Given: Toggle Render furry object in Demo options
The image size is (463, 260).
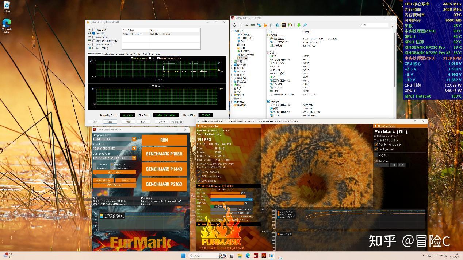Looking at the screenshot, I should (x=376, y=145).
